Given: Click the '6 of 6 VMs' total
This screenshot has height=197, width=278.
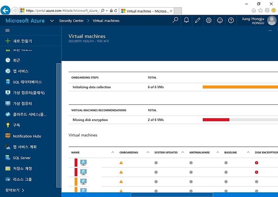Looking at the screenshot, I should pos(156,87).
